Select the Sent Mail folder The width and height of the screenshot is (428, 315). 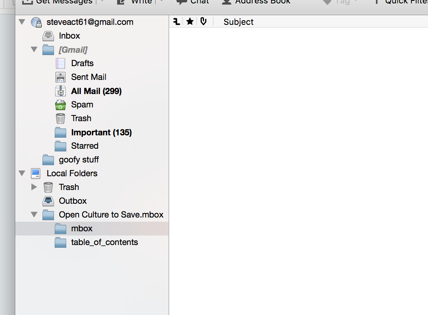88,77
